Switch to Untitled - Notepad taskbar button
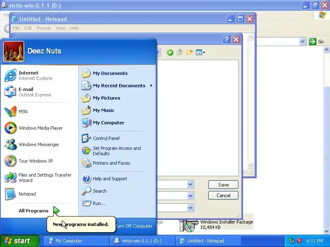 pos(208,241)
